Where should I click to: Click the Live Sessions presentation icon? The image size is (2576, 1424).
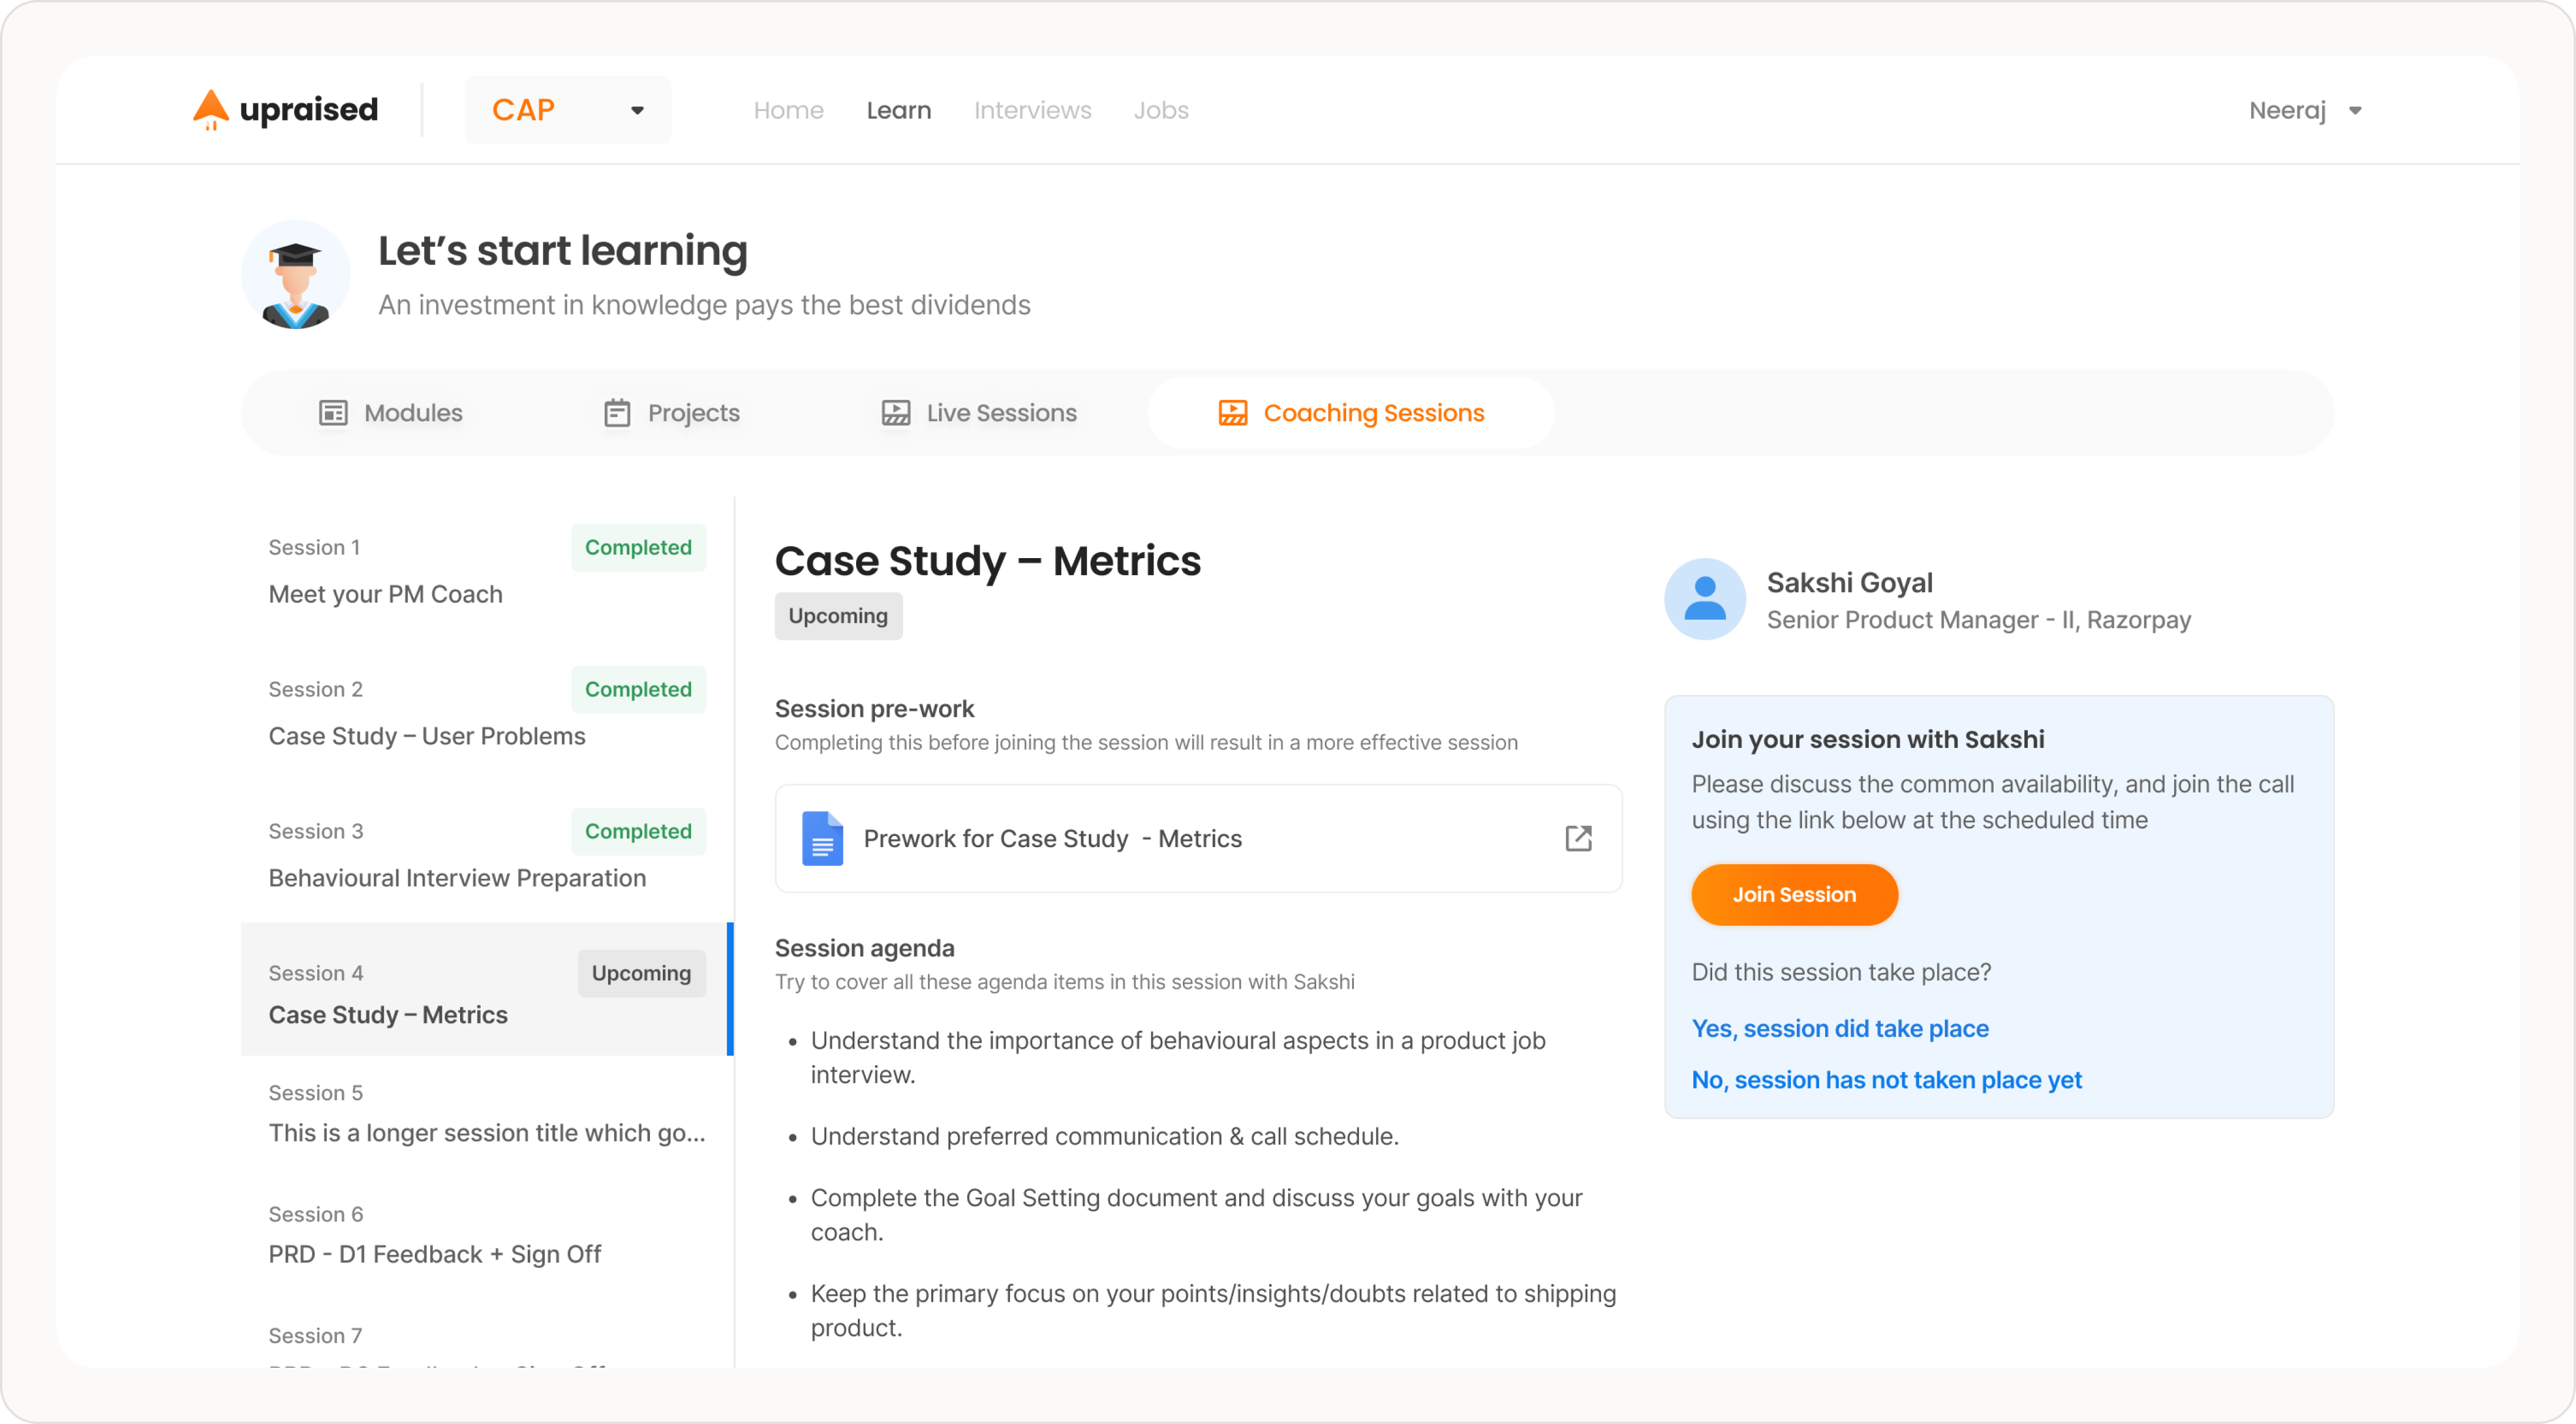pyautogui.click(x=895, y=413)
